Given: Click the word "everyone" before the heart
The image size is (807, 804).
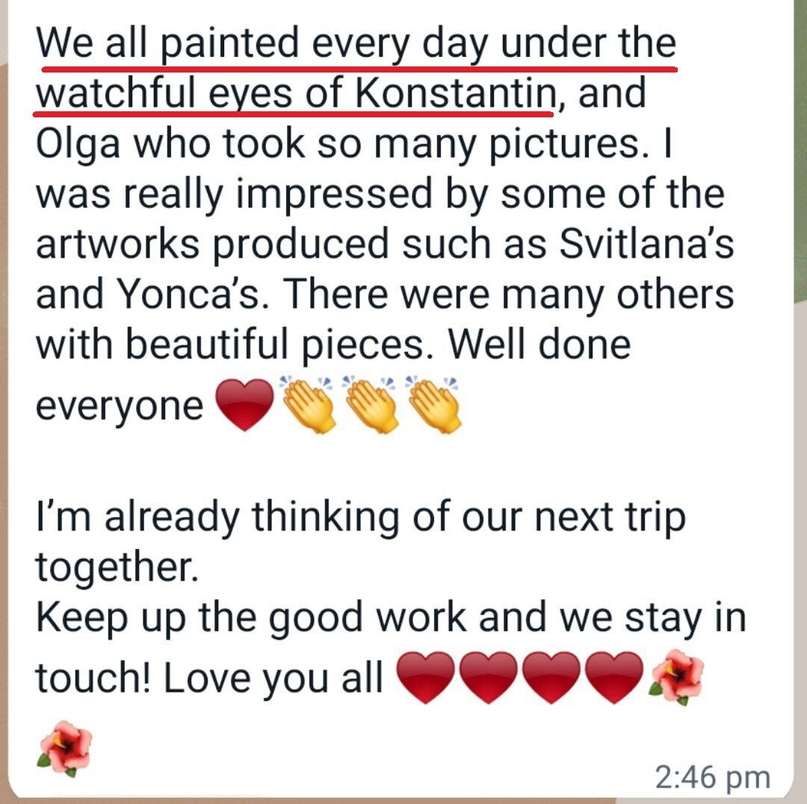Looking at the screenshot, I should point(120,406).
